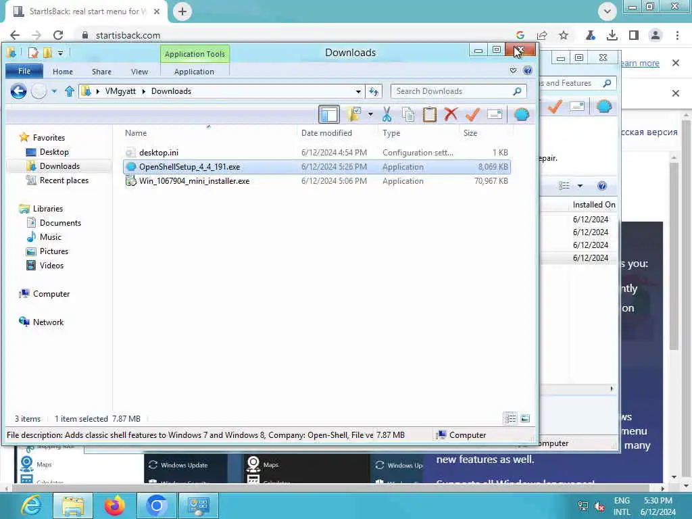Switch to large icons view in status bar

click(524, 418)
